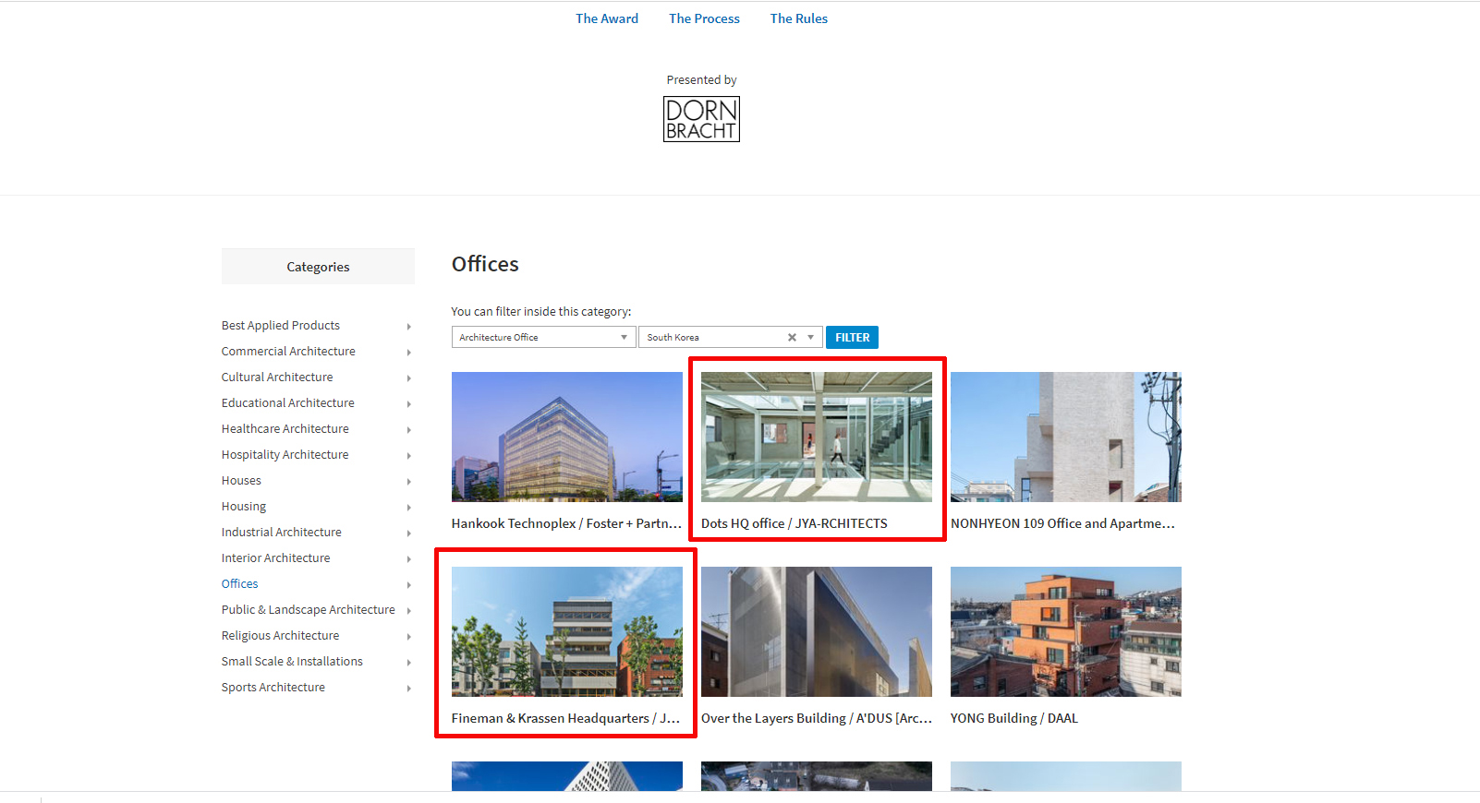Click YONG Building / DAAL title
The image size is (1480, 803).
(x=1014, y=718)
